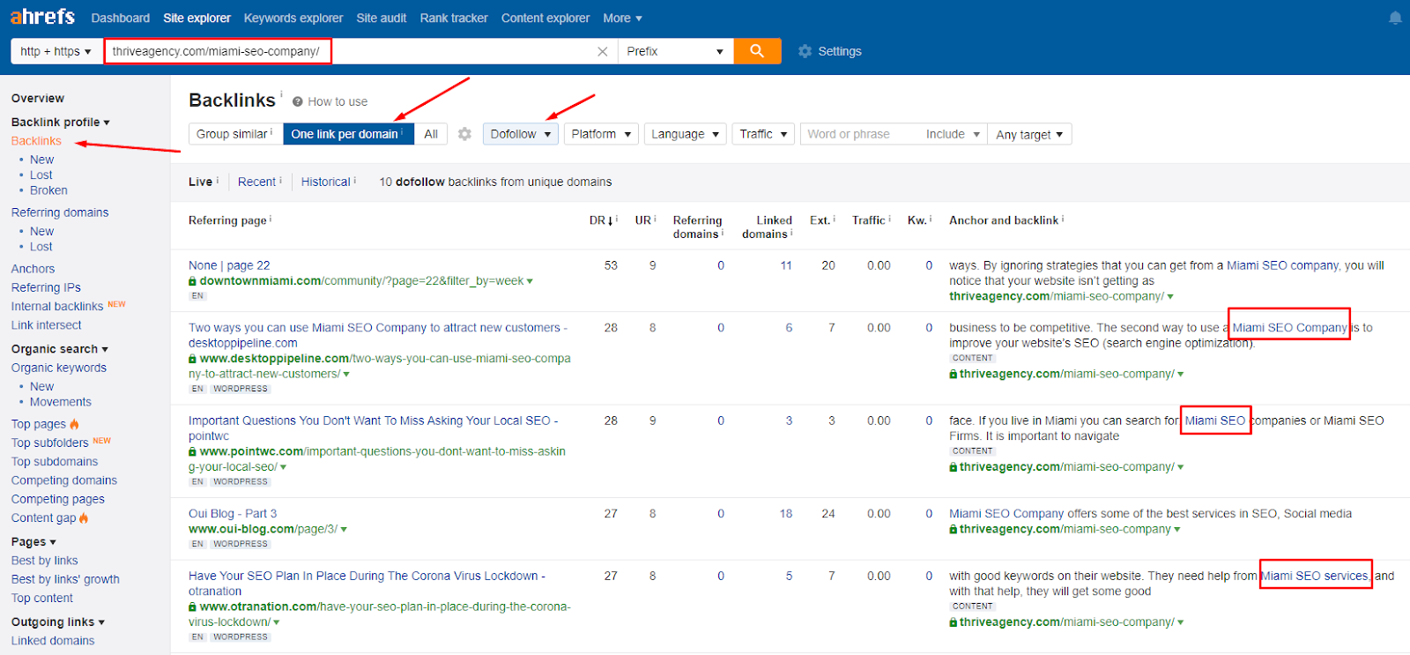Click the lock icon before downtownmiami.com URL
Image resolution: width=1410 pixels, height=655 pixels.
(x=192, y=281)
